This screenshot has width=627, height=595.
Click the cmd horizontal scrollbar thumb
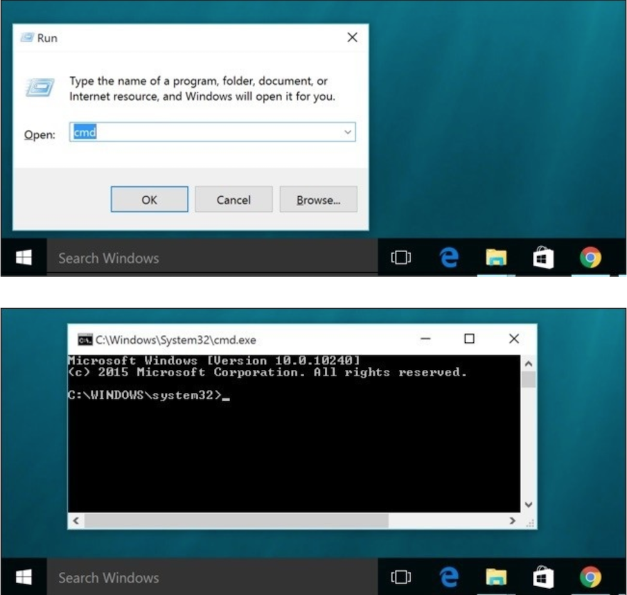(x=236, y=520)
